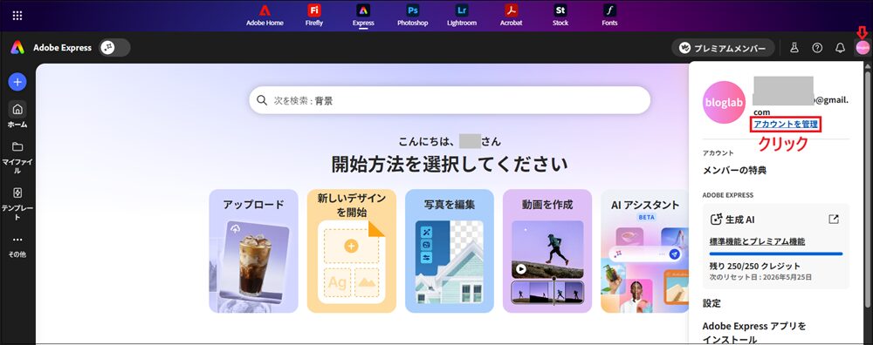Image resolution: width=873 pixels, height=345 pixels.
Task: Select the 動画を作成 card
Action: tap(547, 251)
